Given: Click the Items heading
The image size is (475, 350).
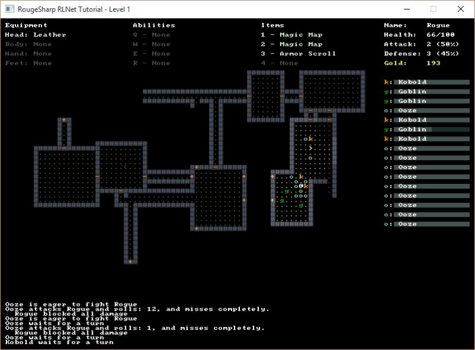Looking at the screenshot, I should 273,26.
